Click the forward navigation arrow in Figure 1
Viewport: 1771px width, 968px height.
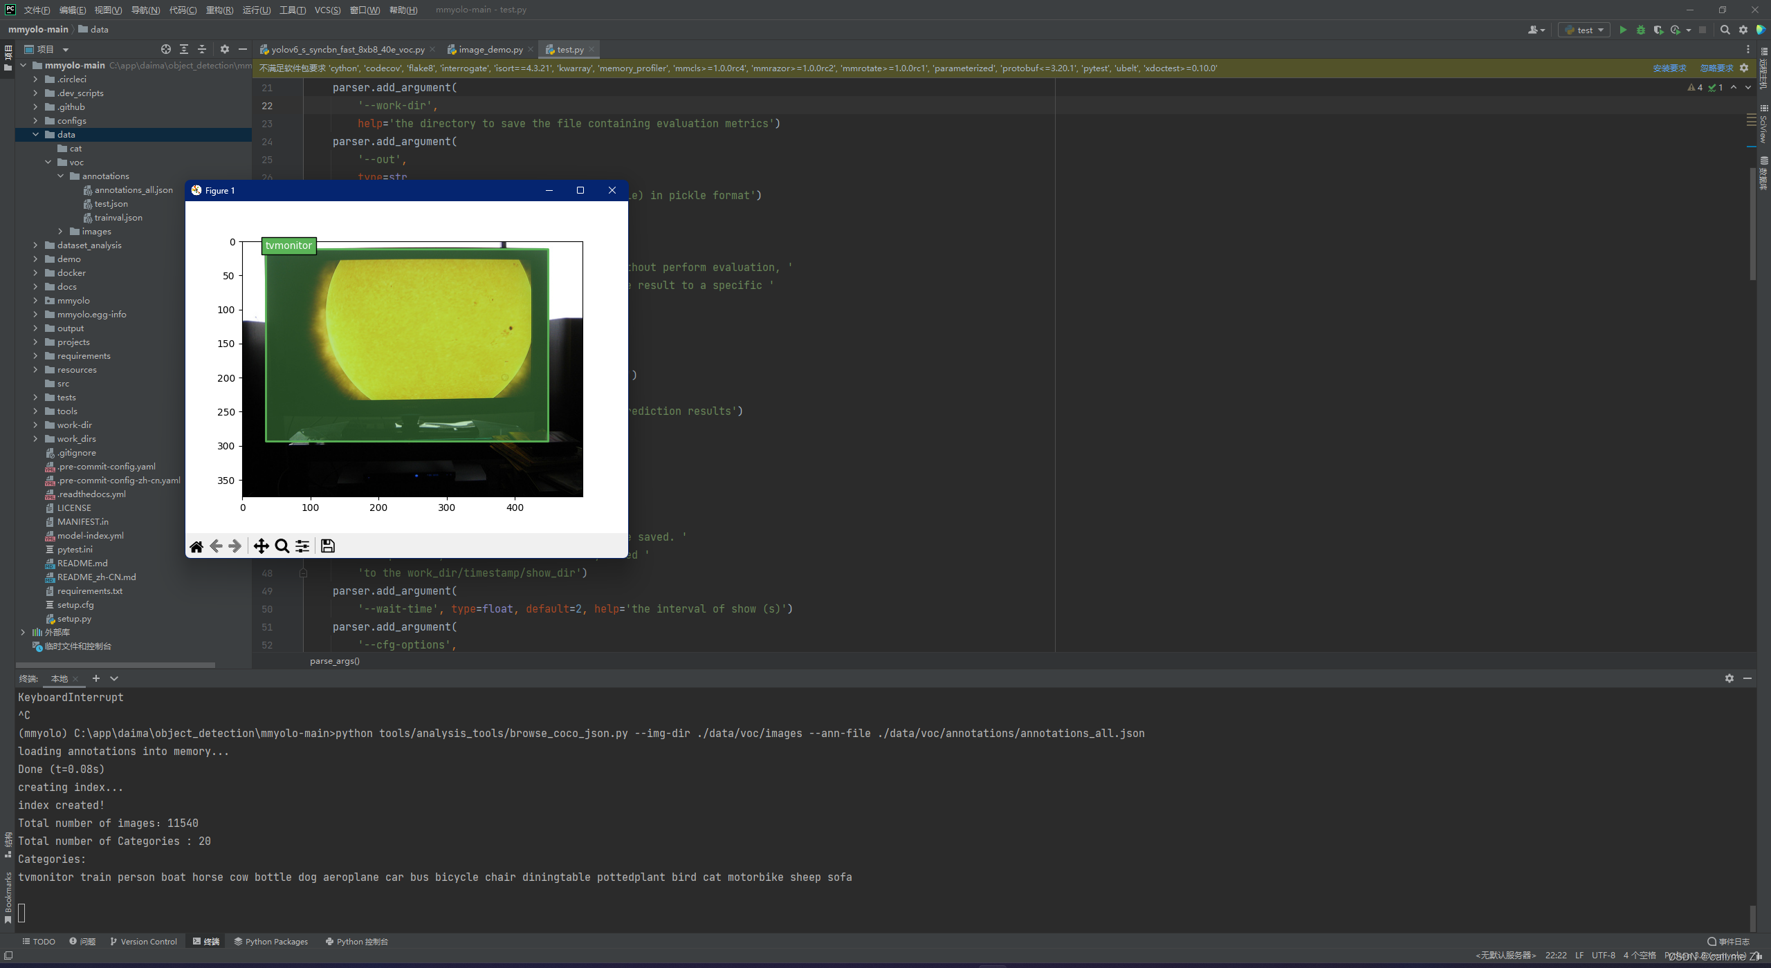[236, 546]
